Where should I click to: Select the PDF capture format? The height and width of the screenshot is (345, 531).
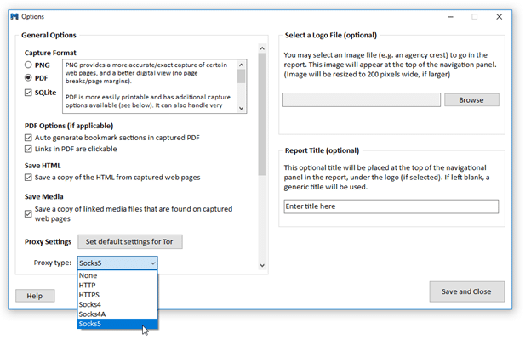28,78
